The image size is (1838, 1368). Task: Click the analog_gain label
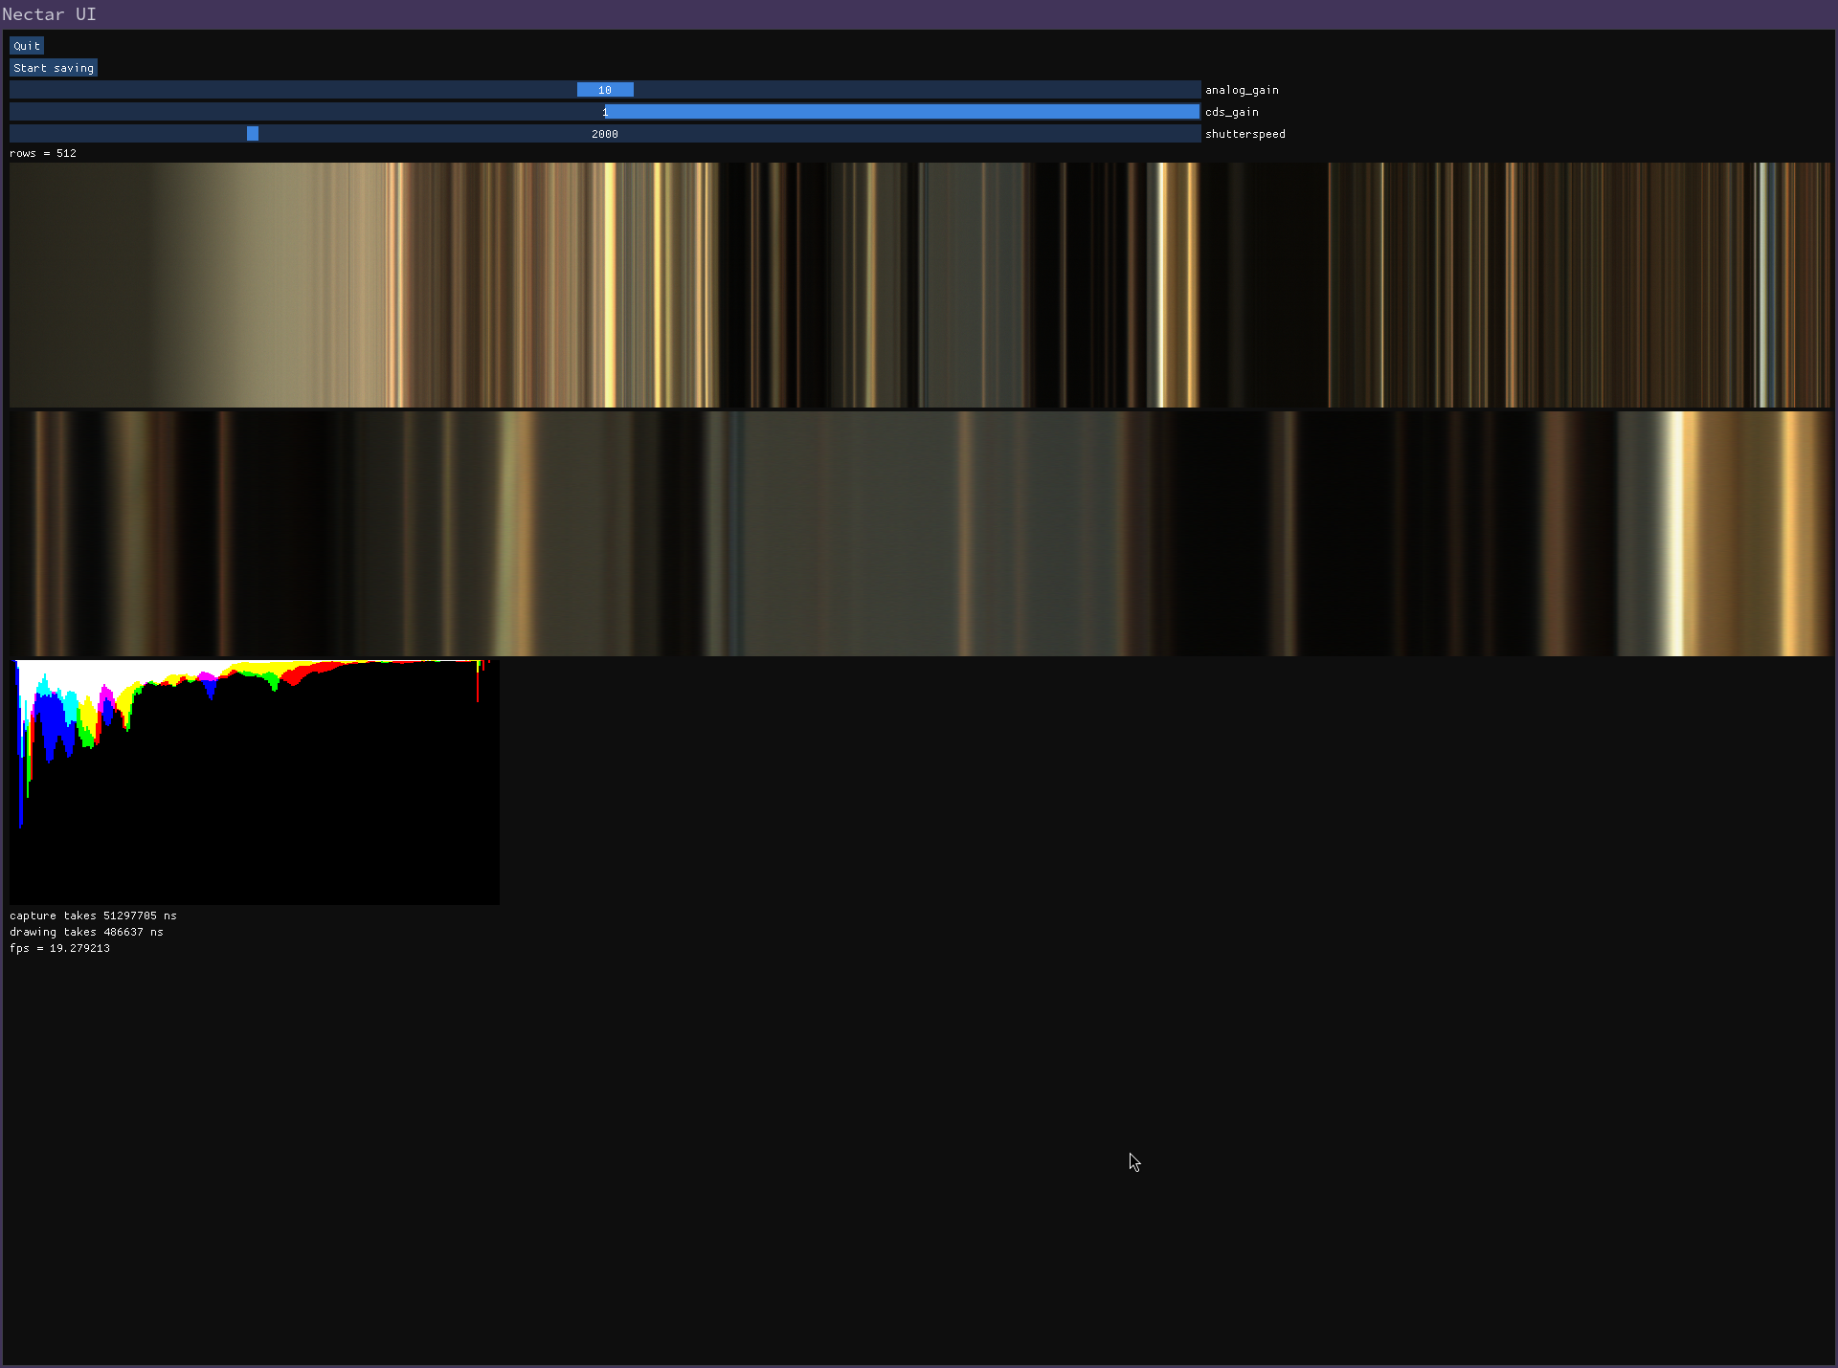click(1242, 90)
